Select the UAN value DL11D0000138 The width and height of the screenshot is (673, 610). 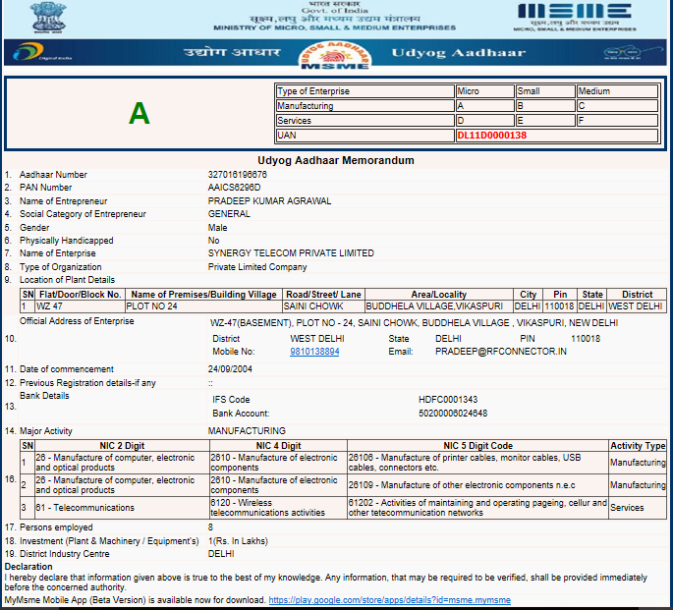(x=492, y=136)
